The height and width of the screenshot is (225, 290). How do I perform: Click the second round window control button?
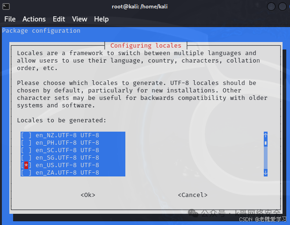(x=283, y=7)
